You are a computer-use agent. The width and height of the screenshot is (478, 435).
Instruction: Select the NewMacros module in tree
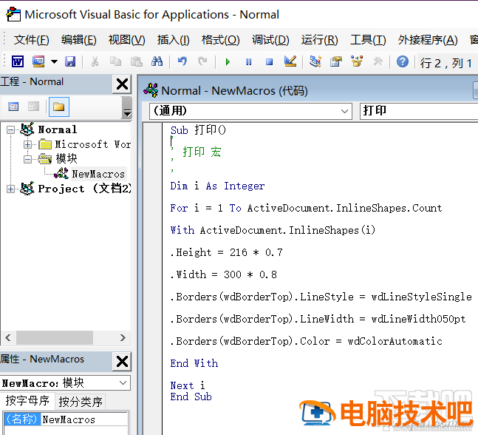[x=98, y=174]
